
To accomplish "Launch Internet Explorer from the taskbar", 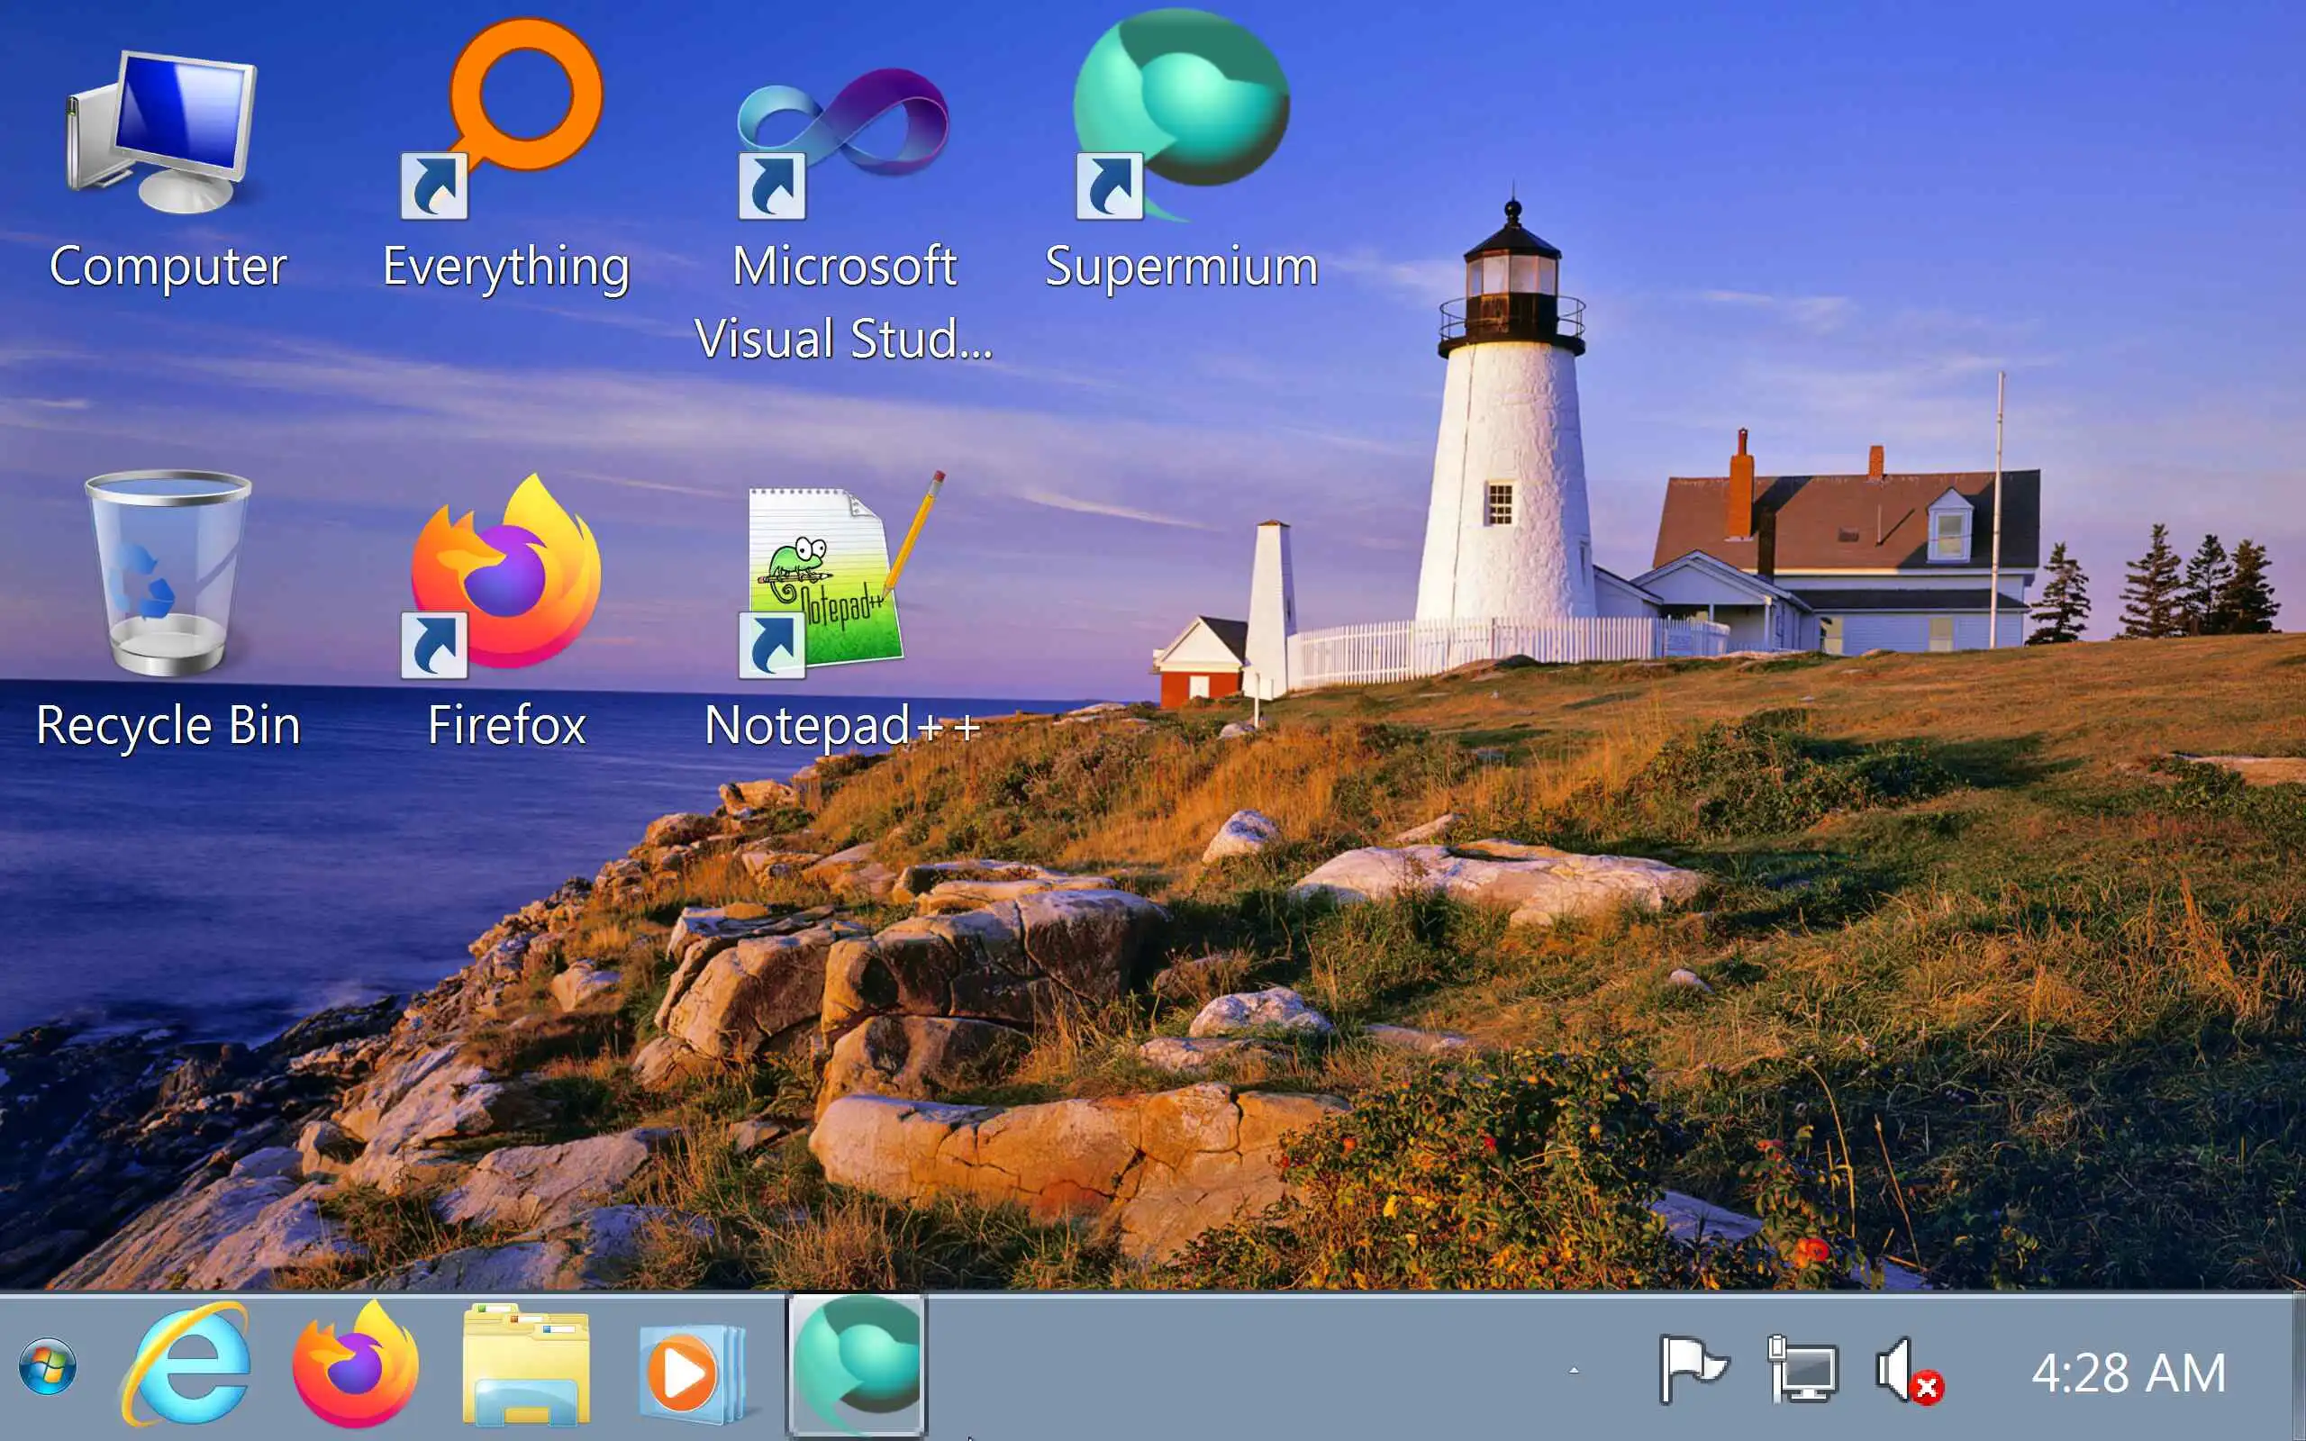I will pyautogui.click(x=186, y=1366).
